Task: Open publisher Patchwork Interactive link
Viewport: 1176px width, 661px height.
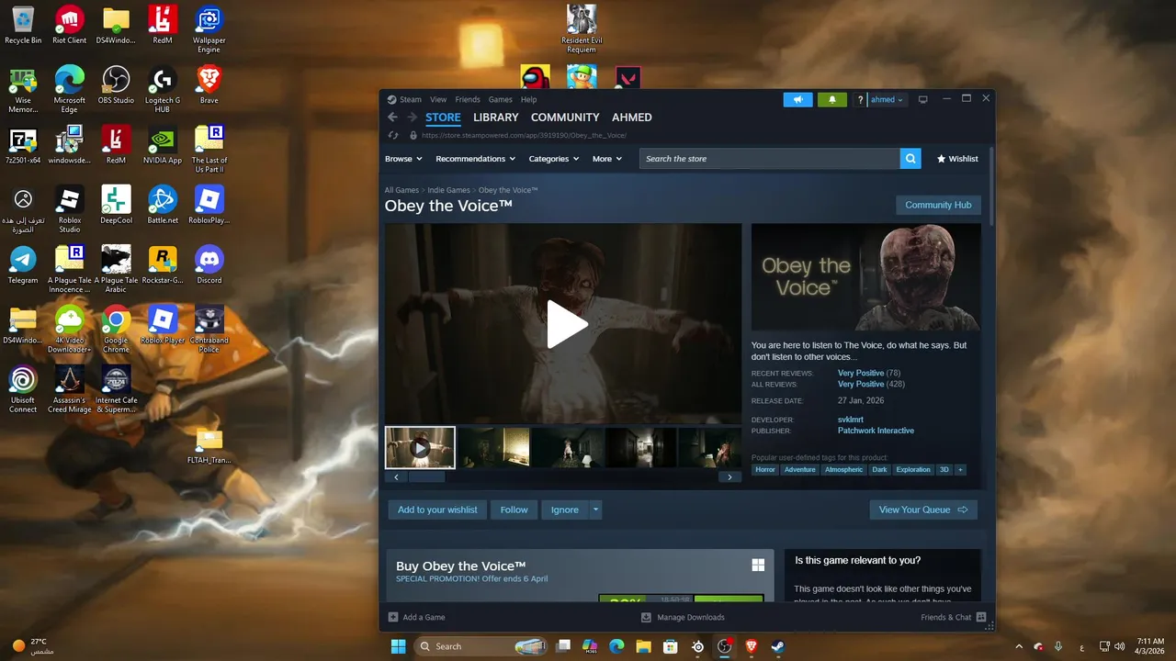Action: click(x=876, y=431)
